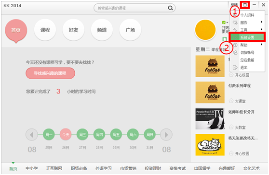The height and width of the screenshot is (175, 269).
Task: Switch to 外语学习 category tab
Action: 104,168
